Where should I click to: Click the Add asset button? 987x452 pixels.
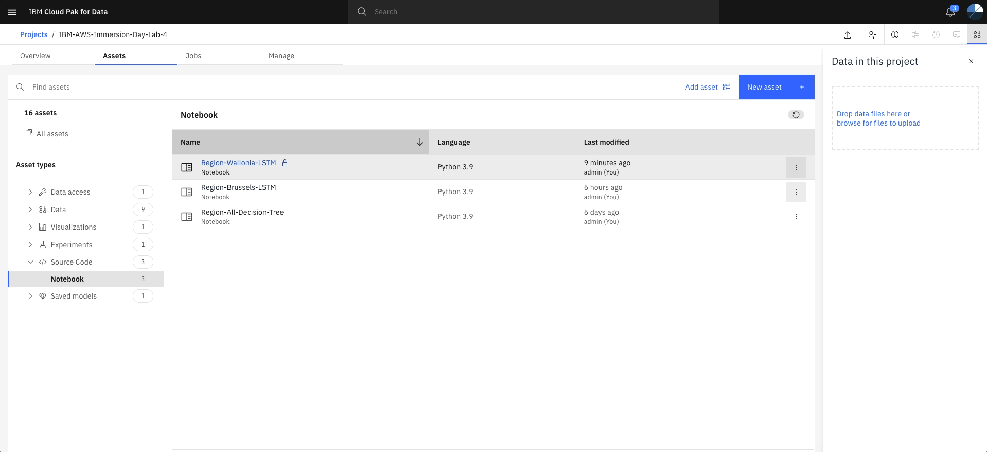click(708, 87)
